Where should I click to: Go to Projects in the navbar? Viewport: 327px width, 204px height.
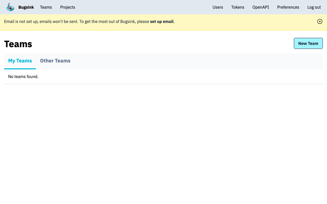click(68, 7)
